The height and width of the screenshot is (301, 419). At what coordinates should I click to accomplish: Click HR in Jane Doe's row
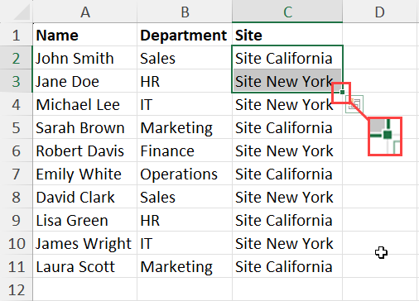tap(185, 81)
